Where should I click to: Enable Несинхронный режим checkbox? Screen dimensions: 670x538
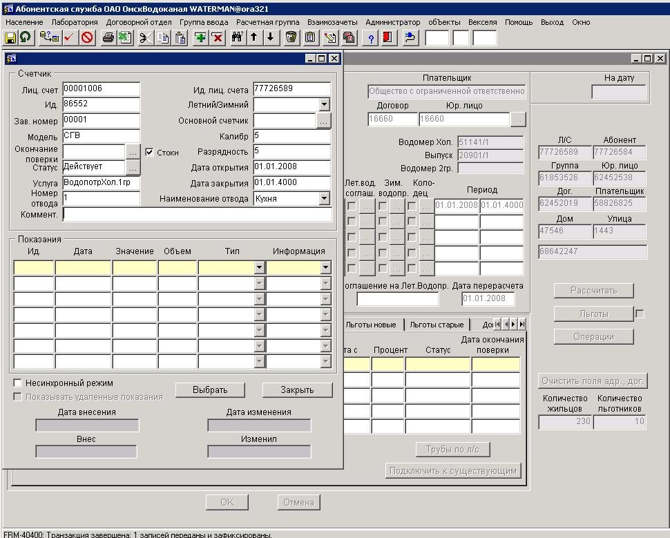[x=18, y=383]
